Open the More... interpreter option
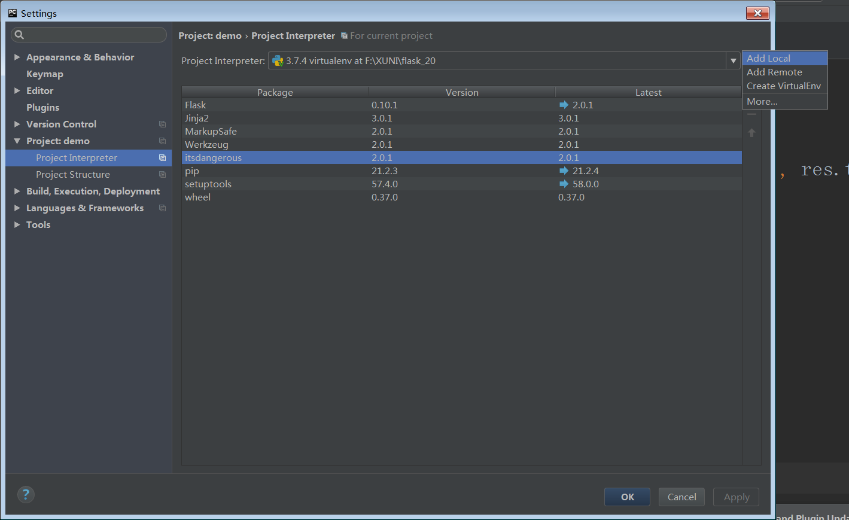This screenshot has height=520, width=849. [784, 101]
